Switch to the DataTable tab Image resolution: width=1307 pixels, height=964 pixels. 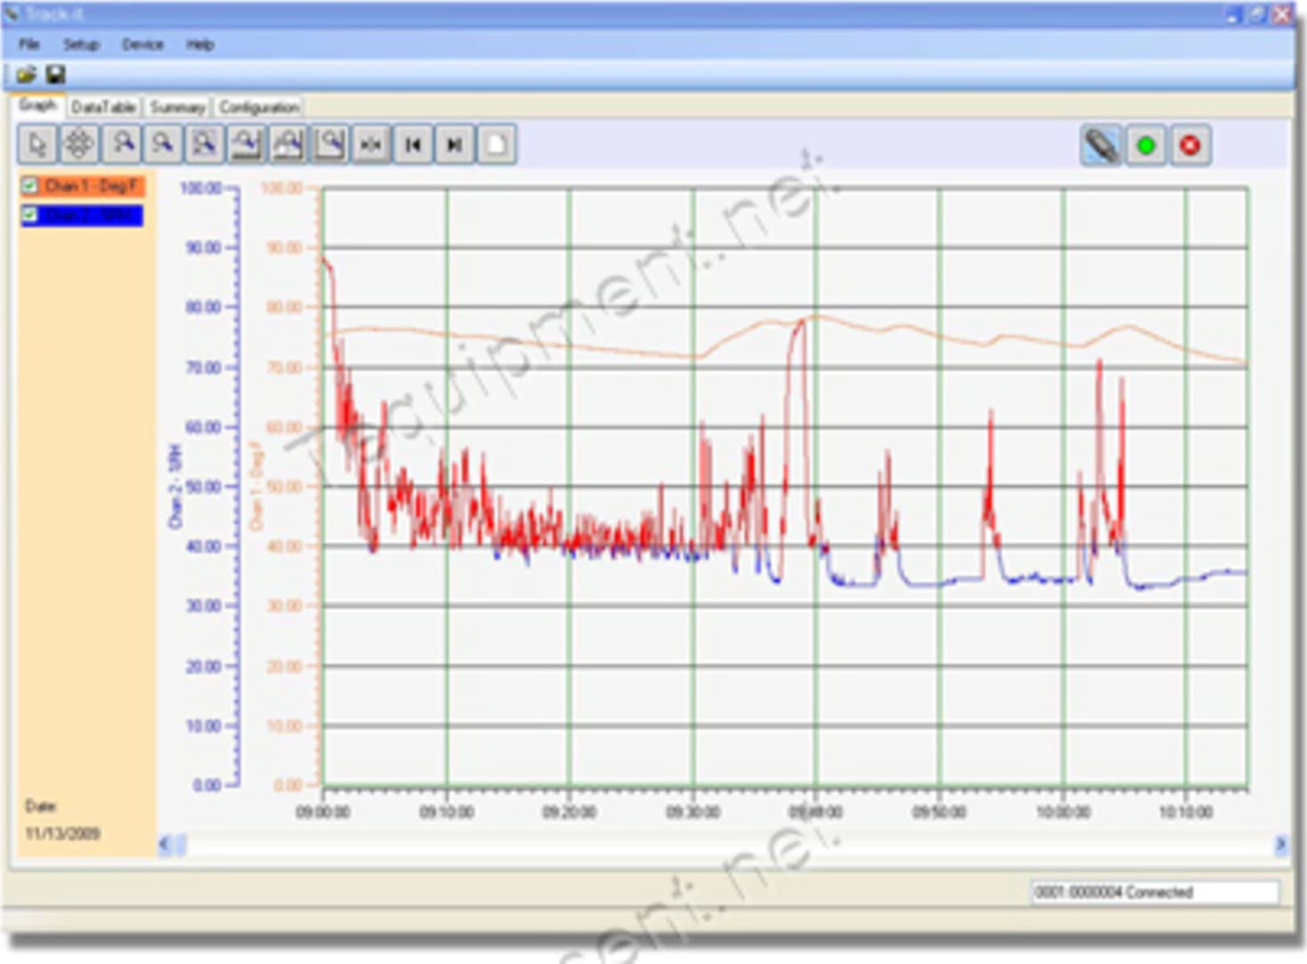103,108
